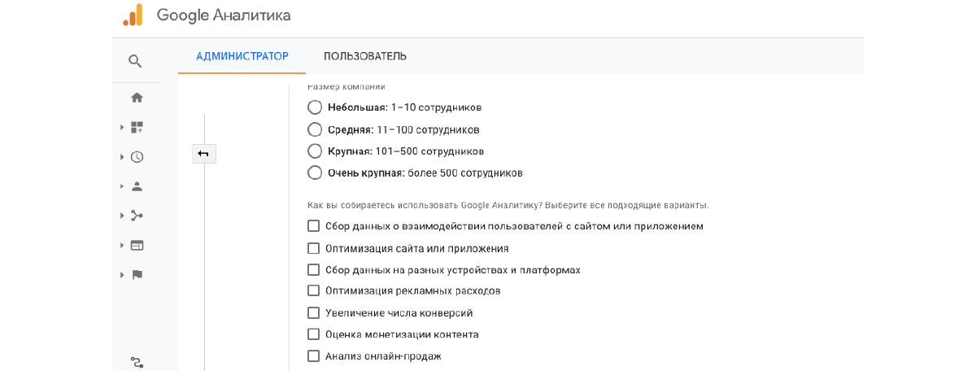This screenshot has height=371, width=976.
Task: Go to the Home icon in sidebar
Action: pos(137,98)
